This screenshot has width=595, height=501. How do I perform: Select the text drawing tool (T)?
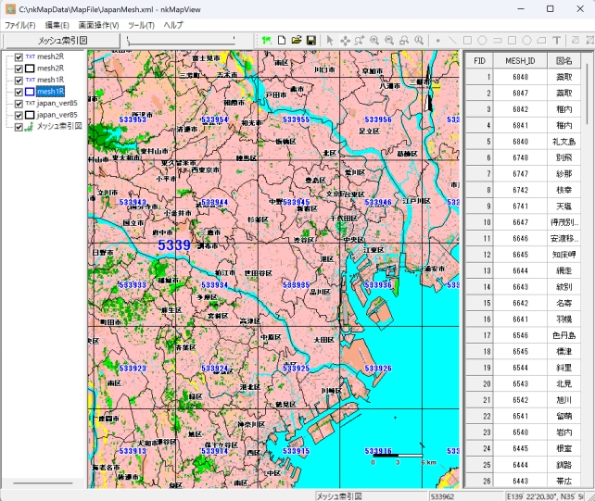click(x=556, y=41)
